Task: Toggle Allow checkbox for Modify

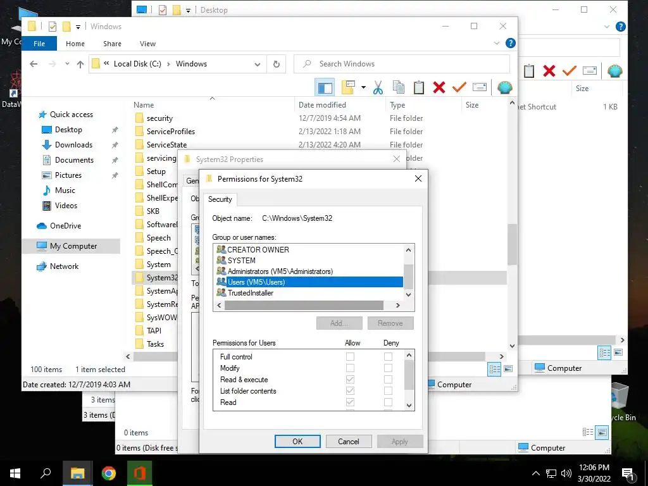Action: coord(350,368)
